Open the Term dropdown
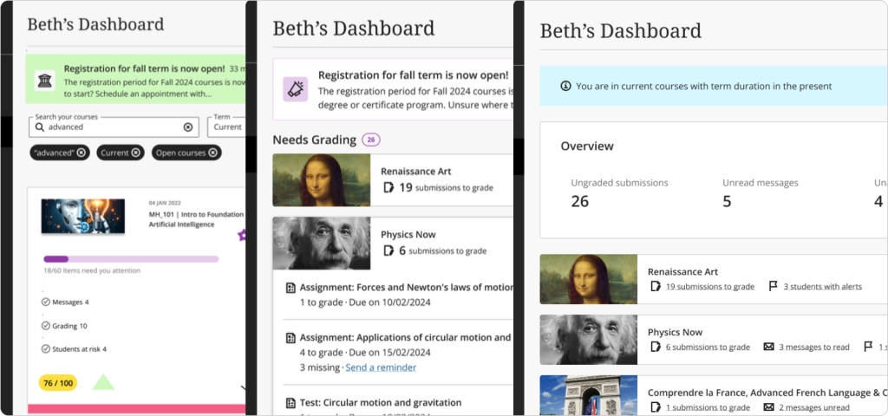Screen dimensions: 888x416 tap(228, 126)
